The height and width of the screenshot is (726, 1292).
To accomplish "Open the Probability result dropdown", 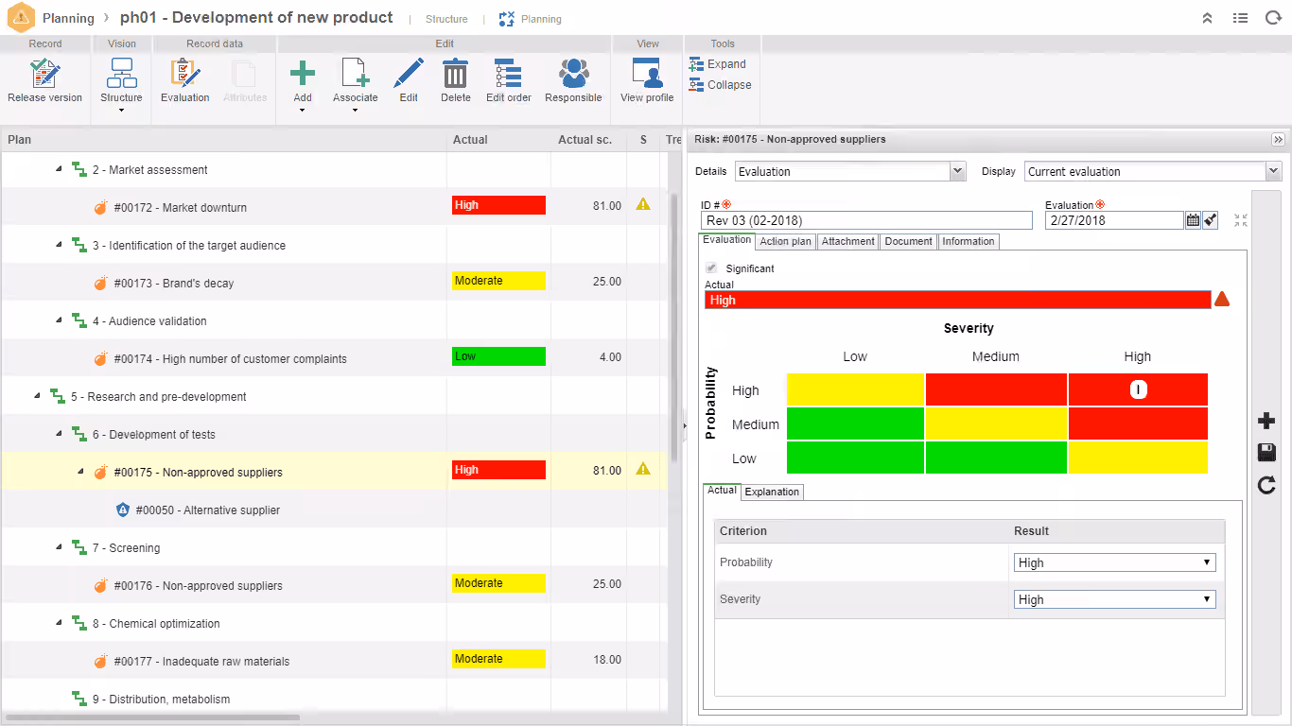I will (x=1115, y=562).
